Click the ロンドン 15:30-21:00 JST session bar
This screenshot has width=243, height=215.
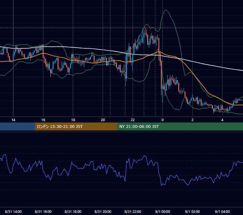76,126
